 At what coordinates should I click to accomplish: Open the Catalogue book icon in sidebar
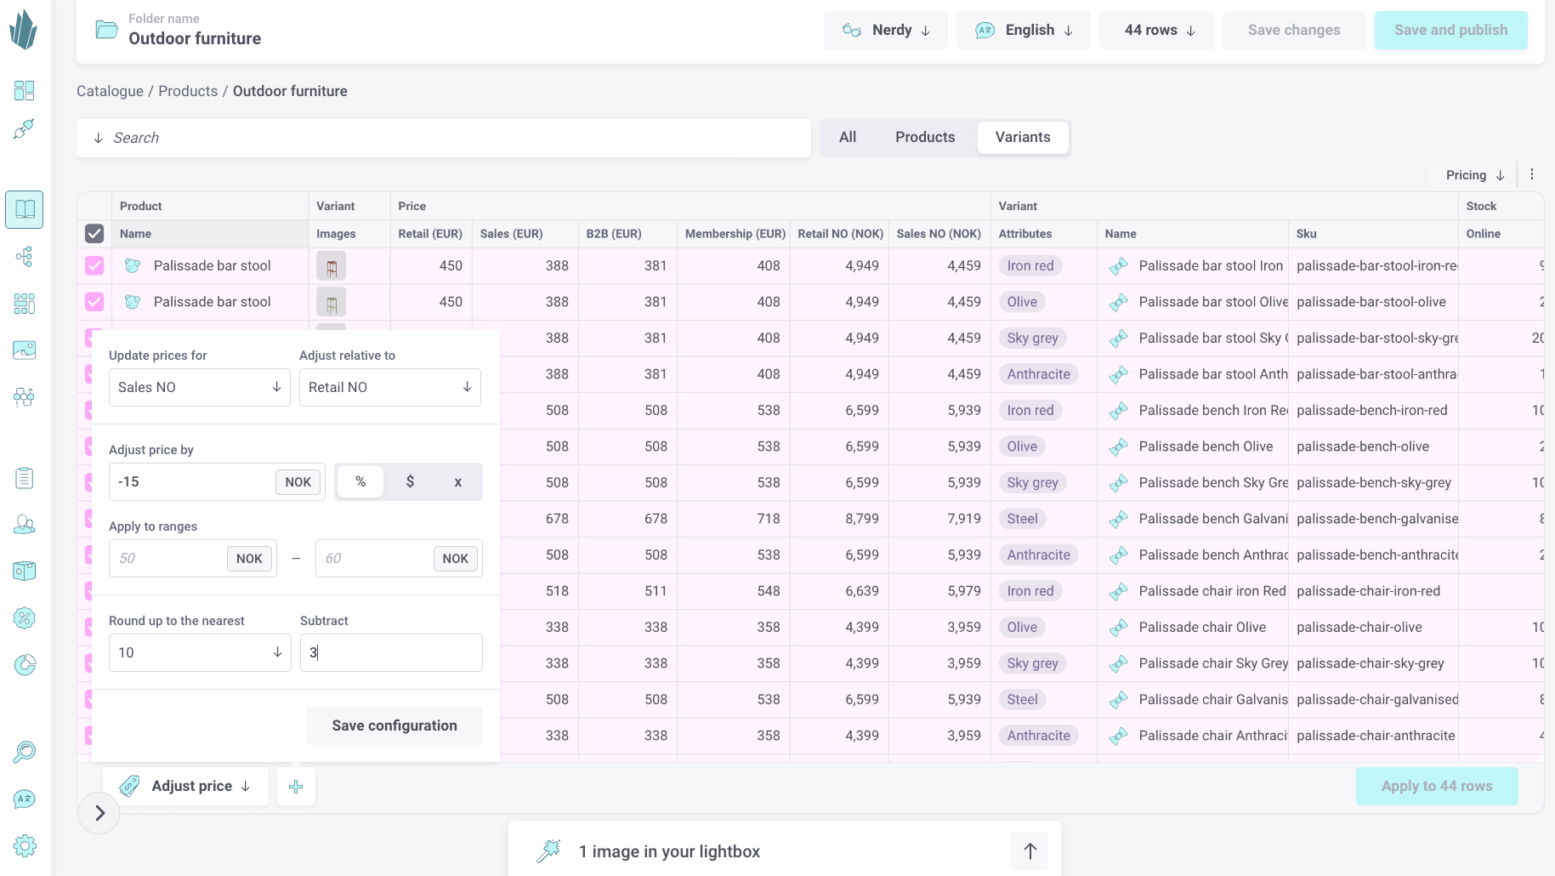pyautogui.click(x=24, y=209)
